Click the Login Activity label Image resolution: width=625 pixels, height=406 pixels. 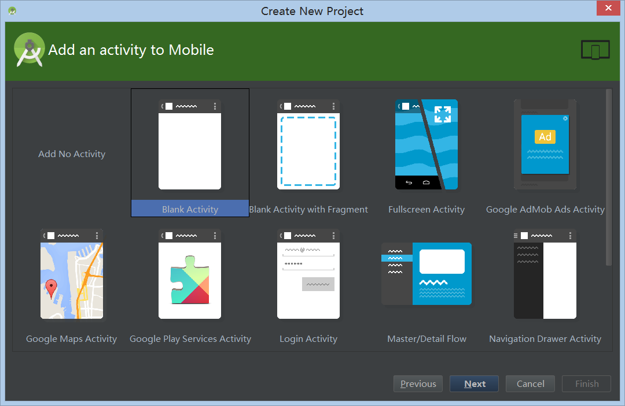308,339
